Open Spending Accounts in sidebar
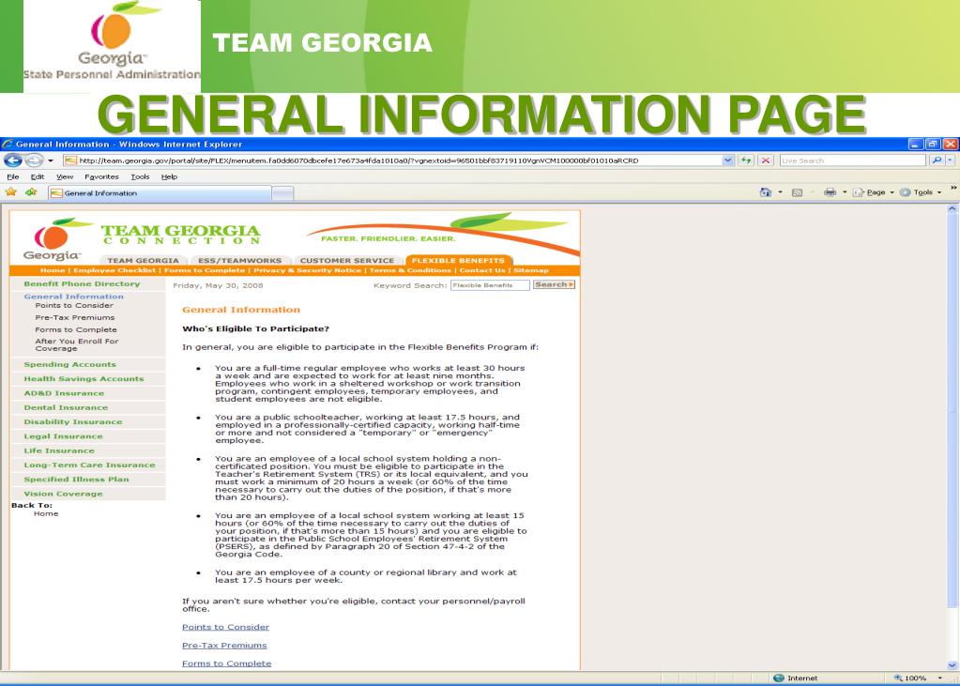This screenshot has width=960, height=686. coord(69,364)
